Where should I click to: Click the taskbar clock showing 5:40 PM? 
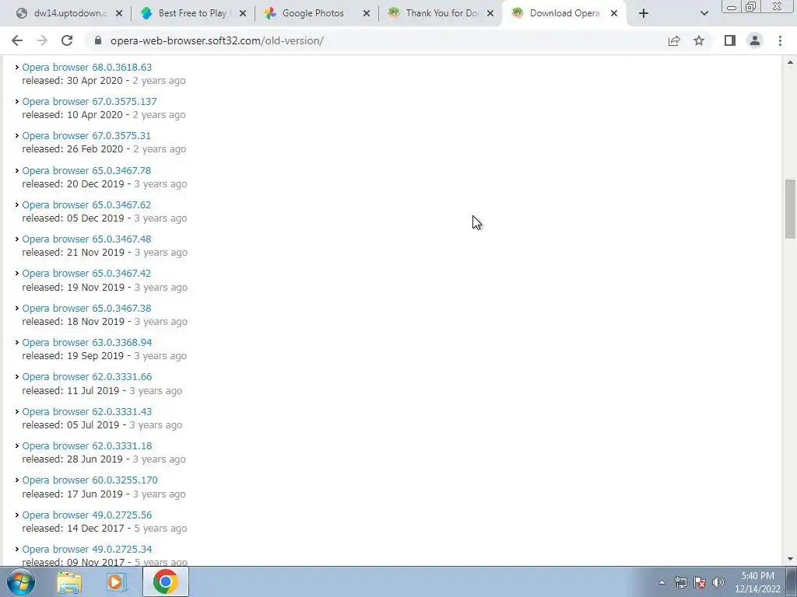pyautogui.click(x=757, y=582)
